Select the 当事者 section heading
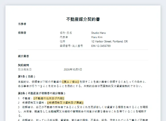The image size is (166, 121). point(22,24)
